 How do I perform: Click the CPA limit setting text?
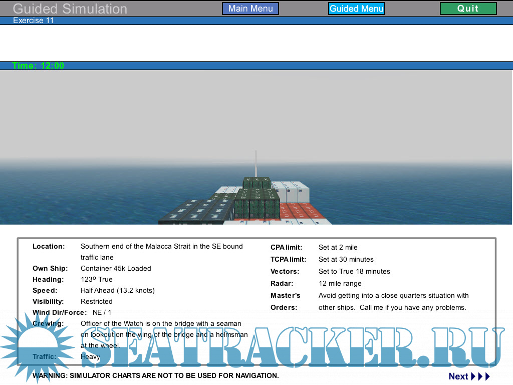[338, 247]
